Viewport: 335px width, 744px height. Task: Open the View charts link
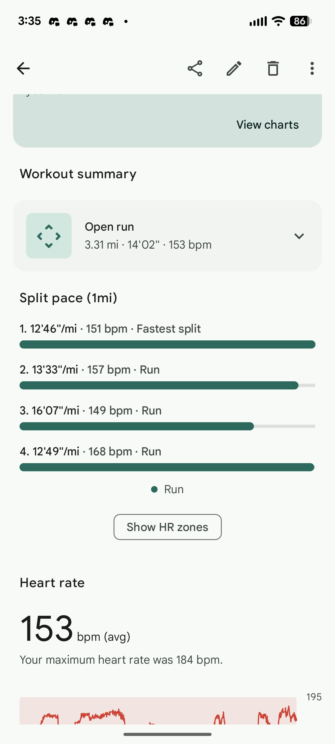click(267, 125)
